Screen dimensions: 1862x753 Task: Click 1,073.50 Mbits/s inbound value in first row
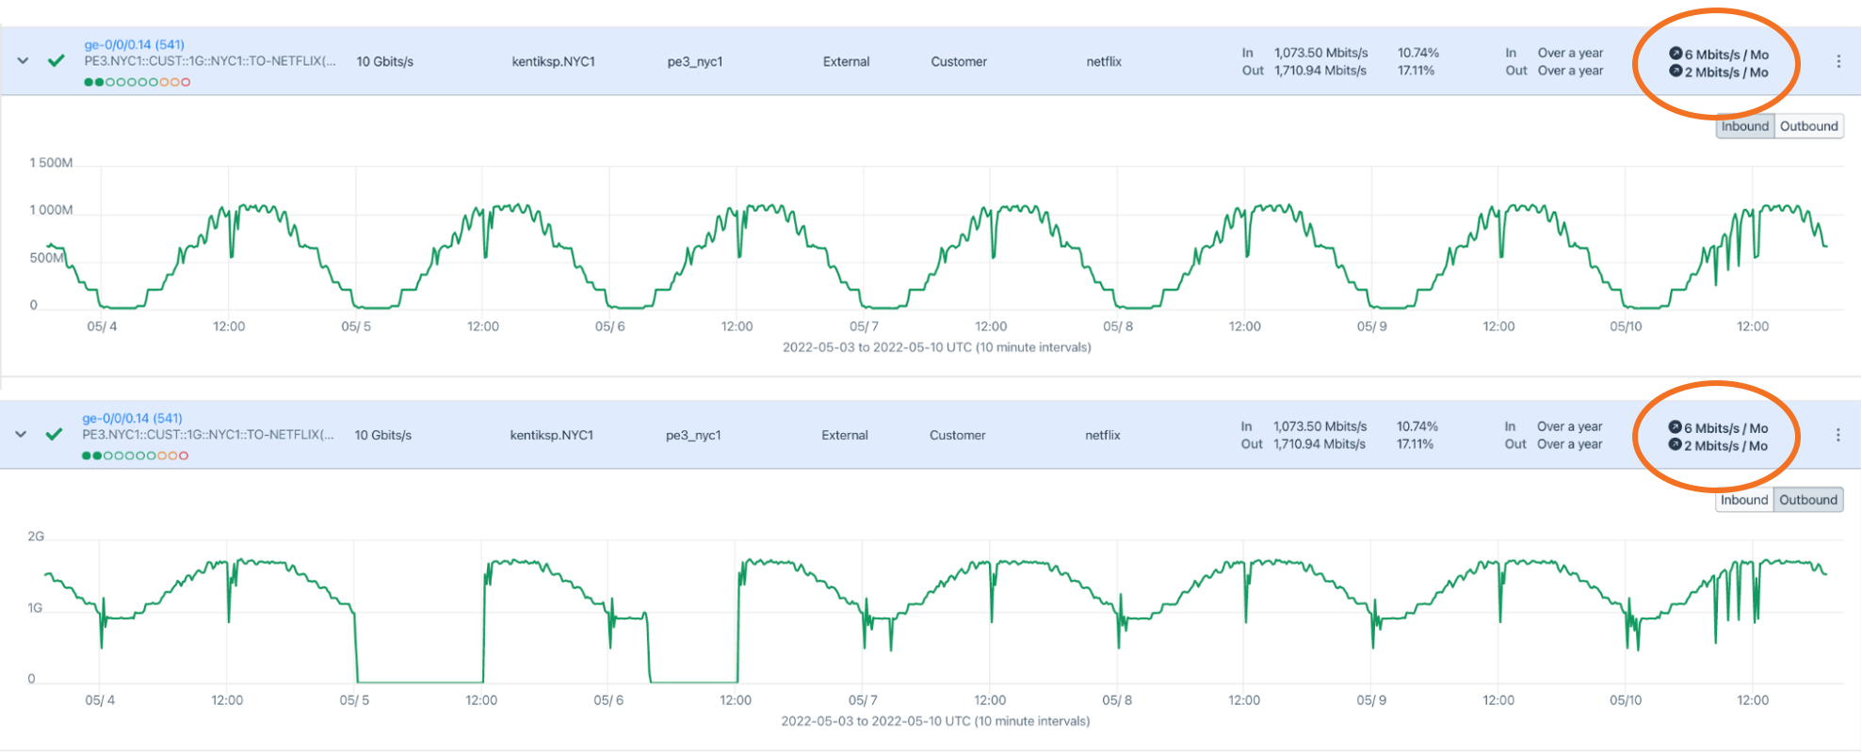1321,53
